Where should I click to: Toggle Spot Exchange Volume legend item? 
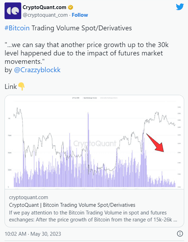(90, 98)
